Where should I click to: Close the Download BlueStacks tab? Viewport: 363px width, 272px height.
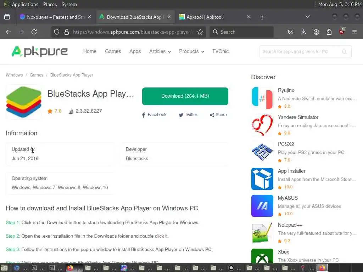(x=169, y=17)
